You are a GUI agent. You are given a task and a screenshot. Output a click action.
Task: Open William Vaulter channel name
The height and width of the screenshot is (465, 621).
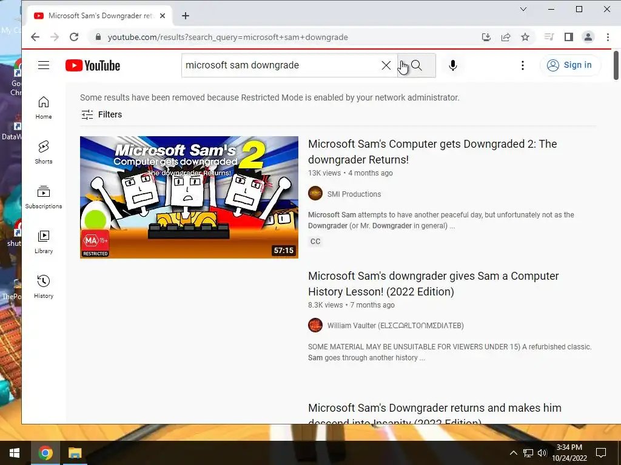(395, 325)
